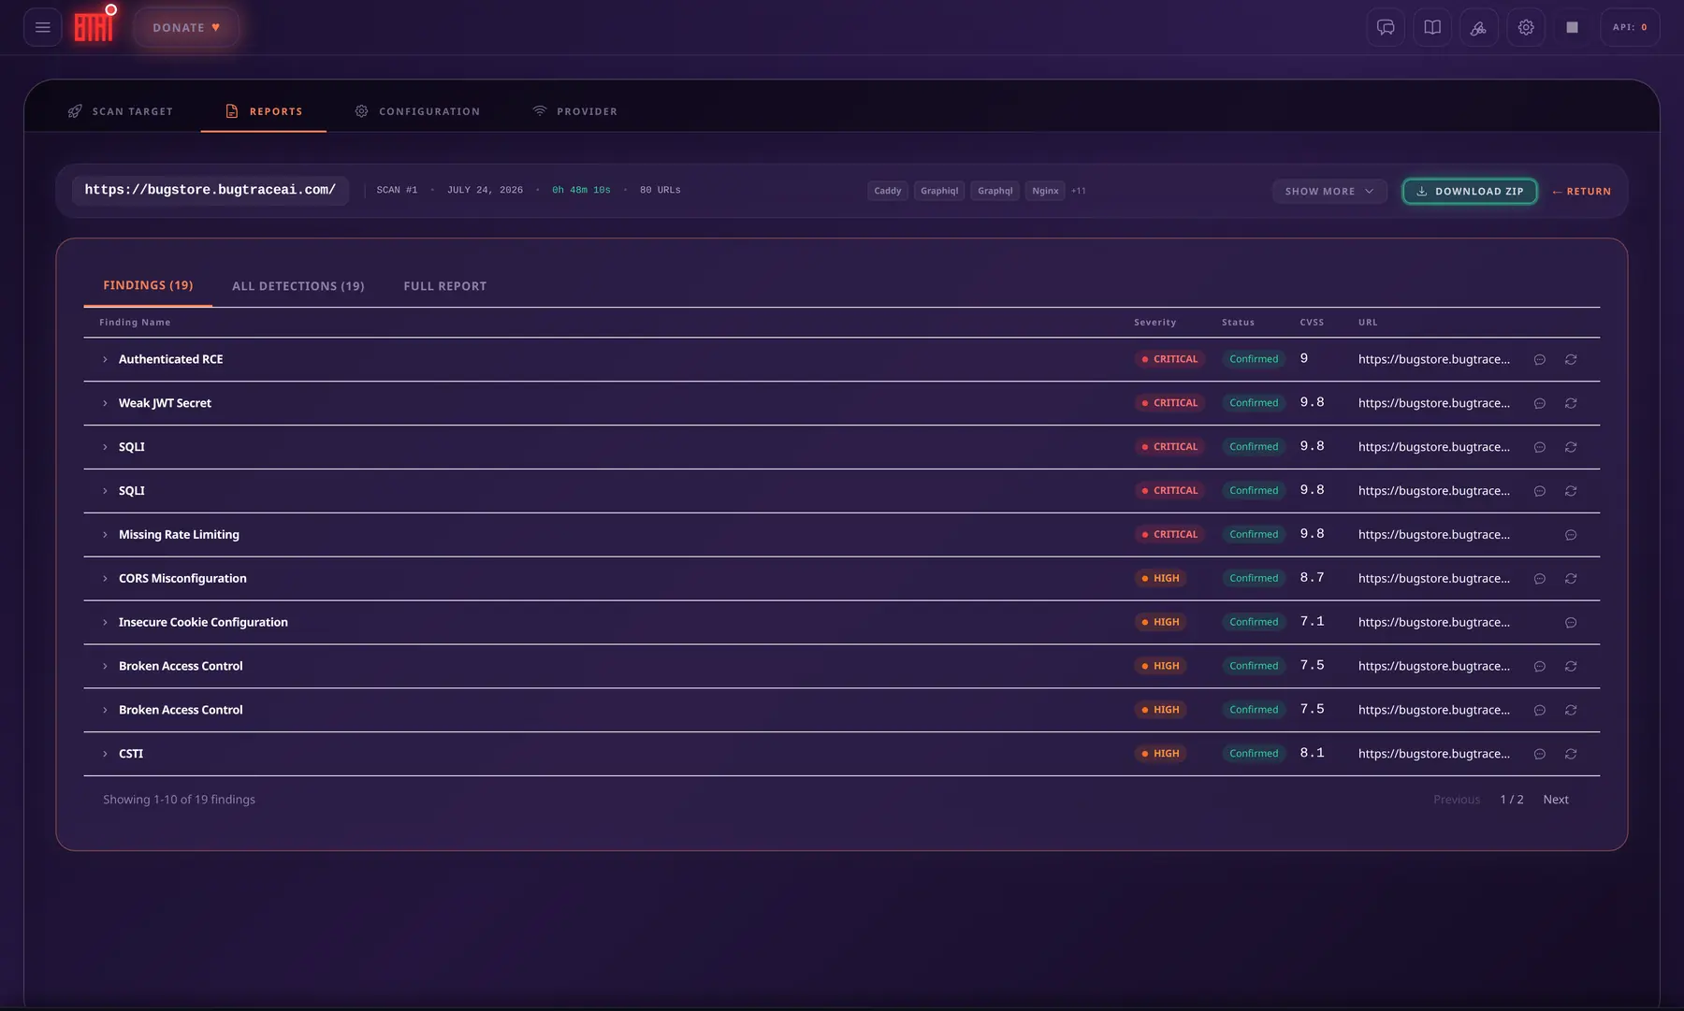Open comment for Weak JWT Secret

coord(1539,403)
